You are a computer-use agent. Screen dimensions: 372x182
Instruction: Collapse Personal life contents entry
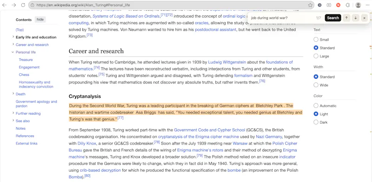13,52
